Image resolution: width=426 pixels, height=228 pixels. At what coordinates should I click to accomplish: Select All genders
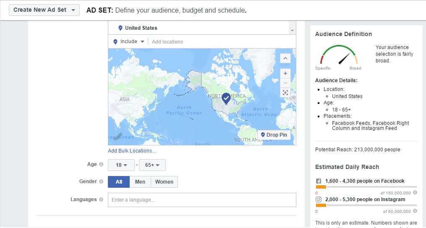(x=119, y=182)
